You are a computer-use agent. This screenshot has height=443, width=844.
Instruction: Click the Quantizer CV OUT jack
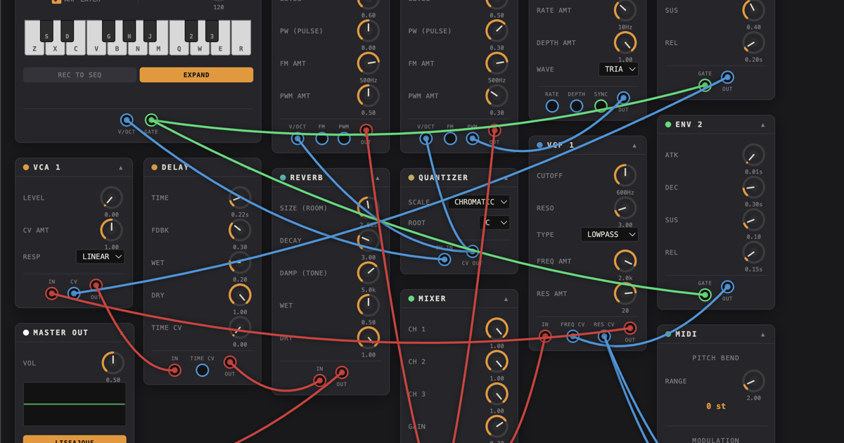coord(473,251)
